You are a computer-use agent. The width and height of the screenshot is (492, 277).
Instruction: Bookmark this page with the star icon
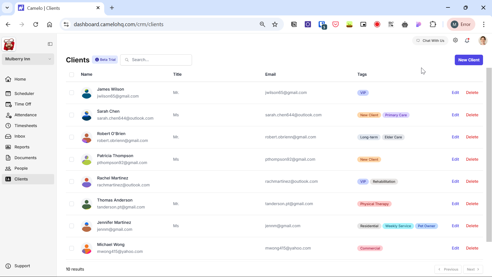click(275, 24)
